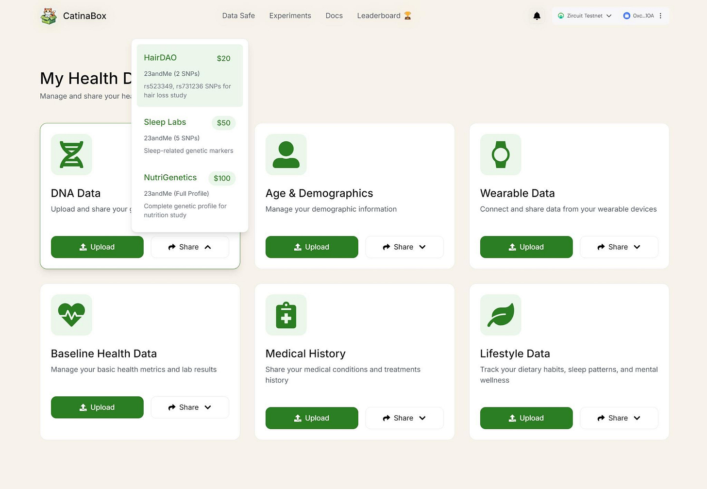Click the "DNA Data" card title
Image resolution: width=707 pixels, height=489 pixels.
pos(76,193)
